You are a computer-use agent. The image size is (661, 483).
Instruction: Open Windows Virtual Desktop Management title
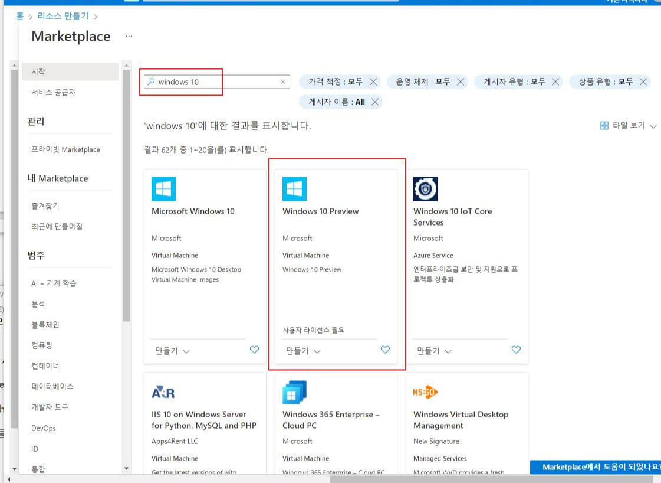point(461,420)
